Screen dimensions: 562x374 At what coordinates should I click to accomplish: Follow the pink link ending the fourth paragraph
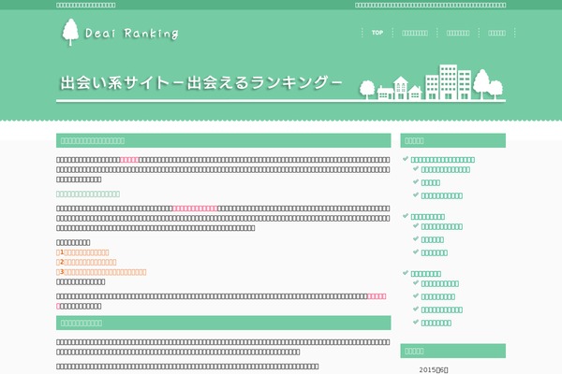pyautogui.click(x=377, y=296)
